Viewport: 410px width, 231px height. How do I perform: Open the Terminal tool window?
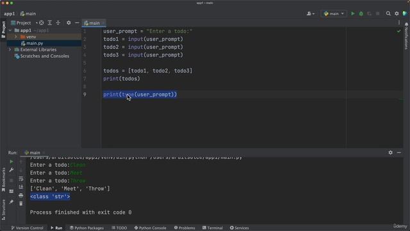point(212,228)
